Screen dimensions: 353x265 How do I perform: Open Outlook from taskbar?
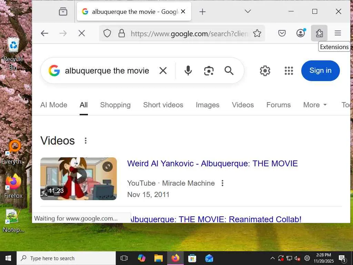[209, 258]
